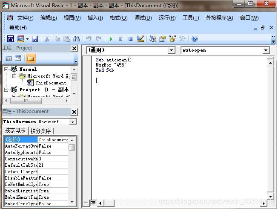Image resolution: width=278 pixels, height=209 pixels.
Task: Click the Cut scissors icon
Action: (x=47, y=39)
